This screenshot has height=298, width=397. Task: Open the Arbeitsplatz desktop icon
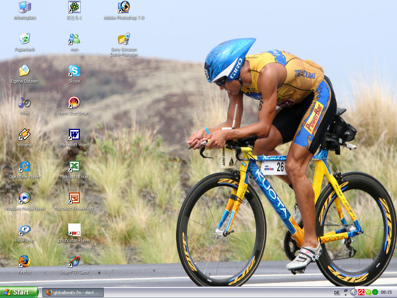[x=25, y=7]
